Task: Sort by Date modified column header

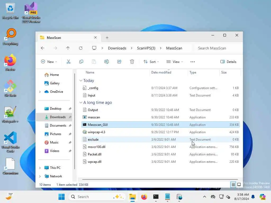Action: 161,72
